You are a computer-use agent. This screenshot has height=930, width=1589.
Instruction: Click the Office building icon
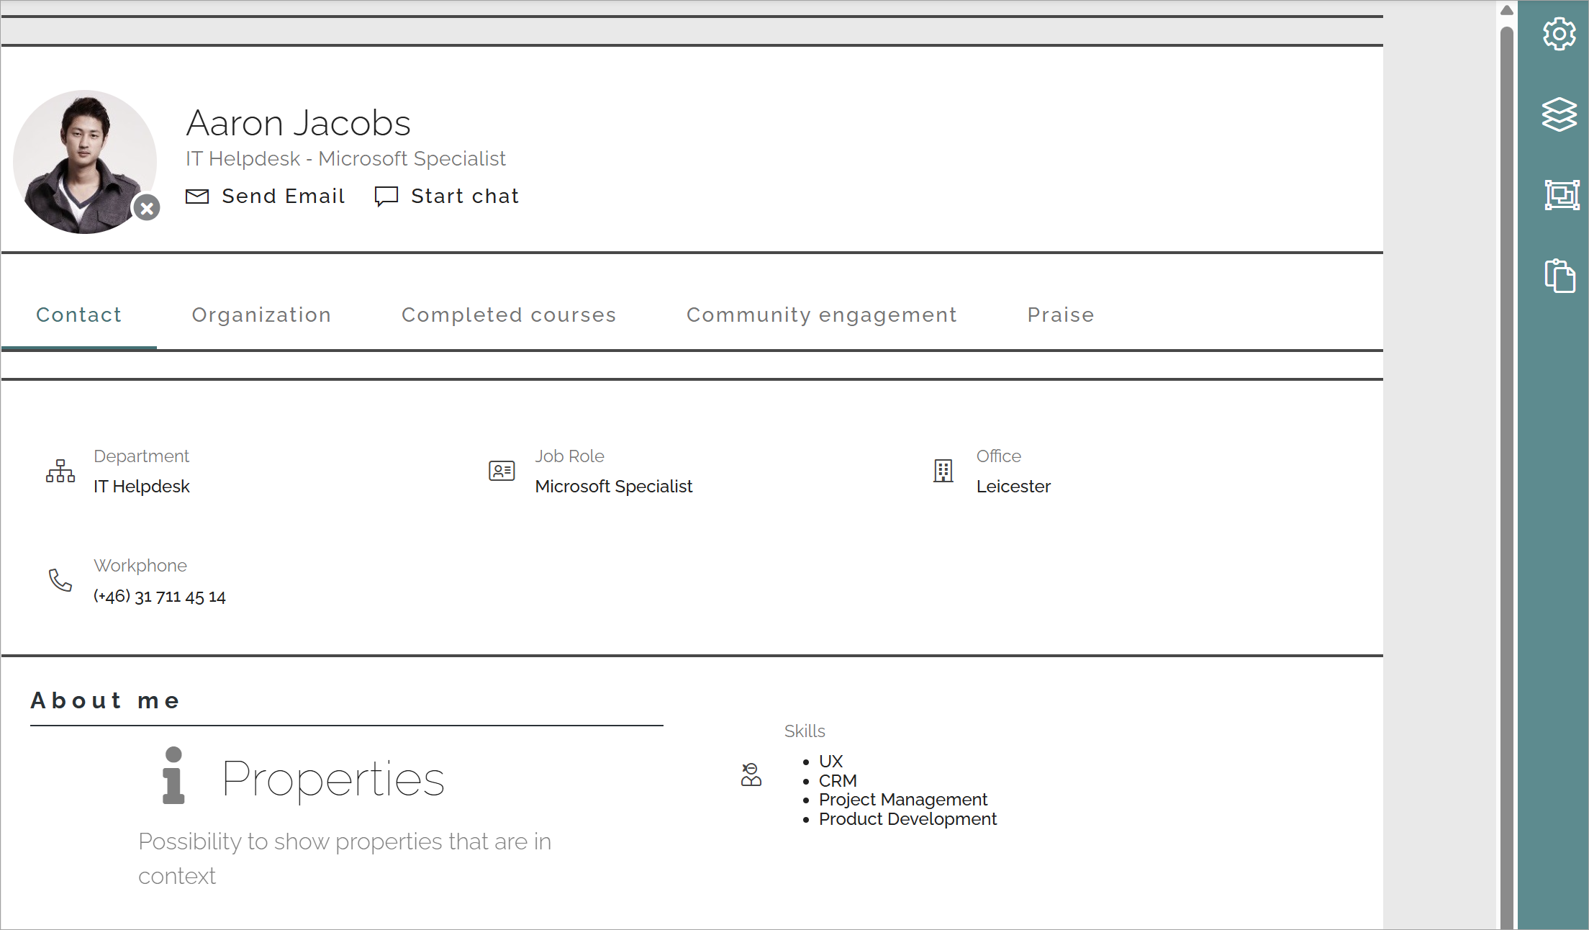tap(943, 471)
